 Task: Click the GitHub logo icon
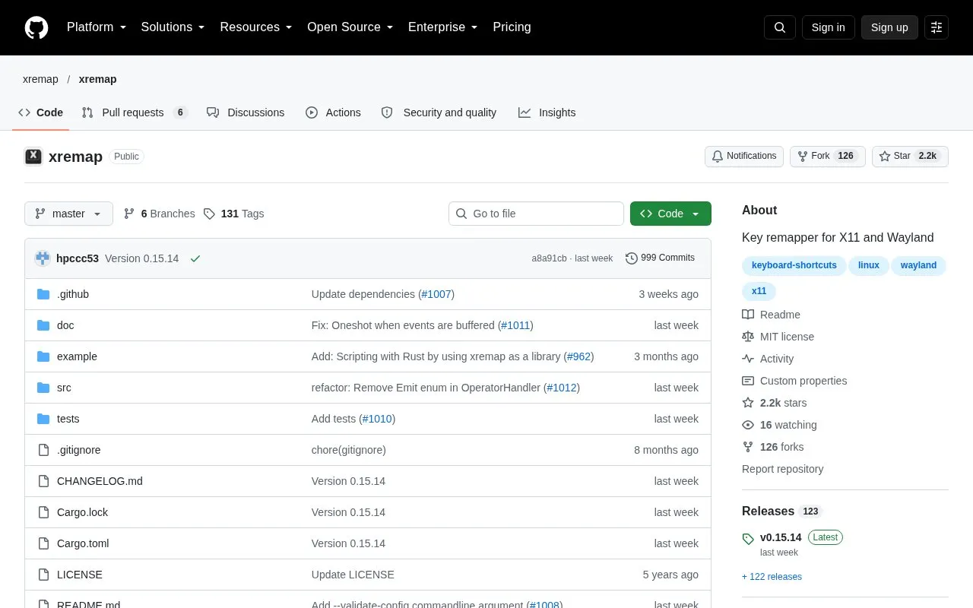(36, 27)
